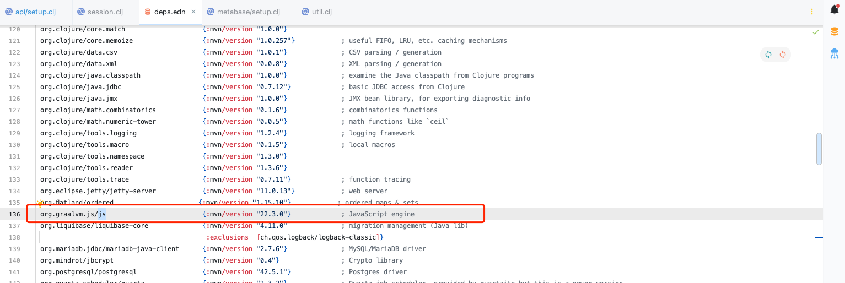Open the orange Database tool window icon
This screenshot has height=283, width=845.
point(835,31)
